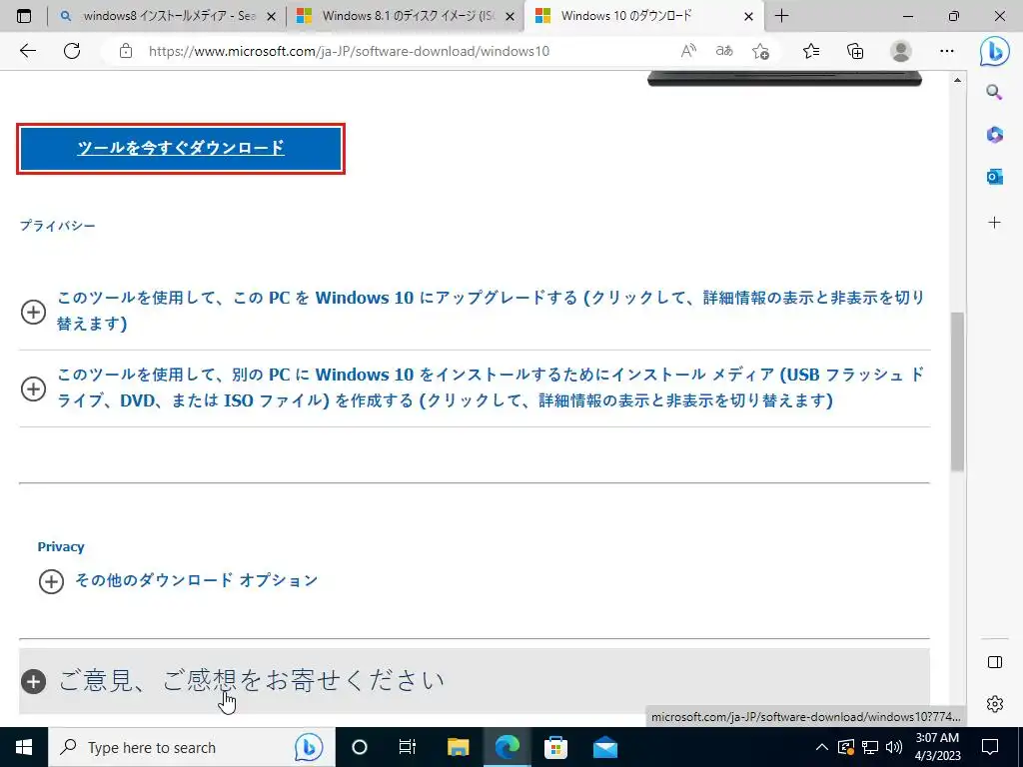Click the upgrade to Windows 10 heading text
Screen dimensions: 1023x767
pyautogui.click(x=491, y=311)
